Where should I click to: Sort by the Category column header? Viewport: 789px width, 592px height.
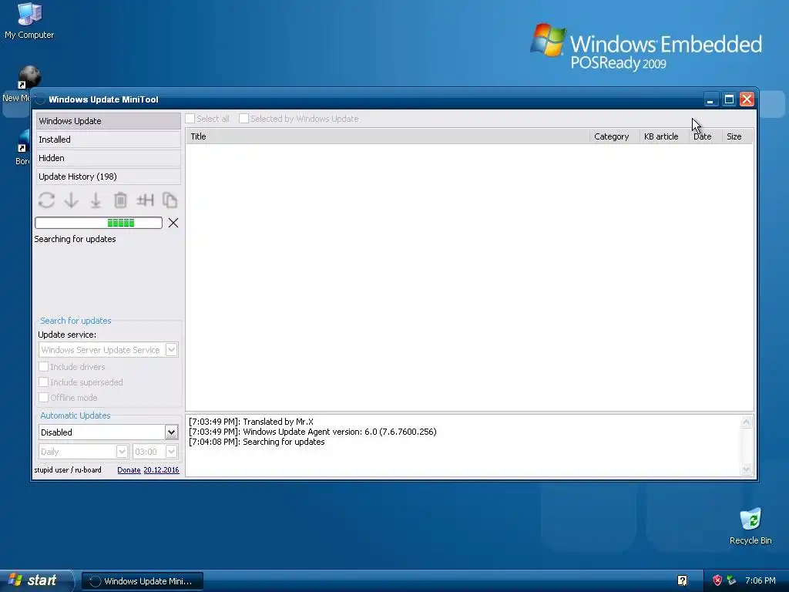pos(614,136)
